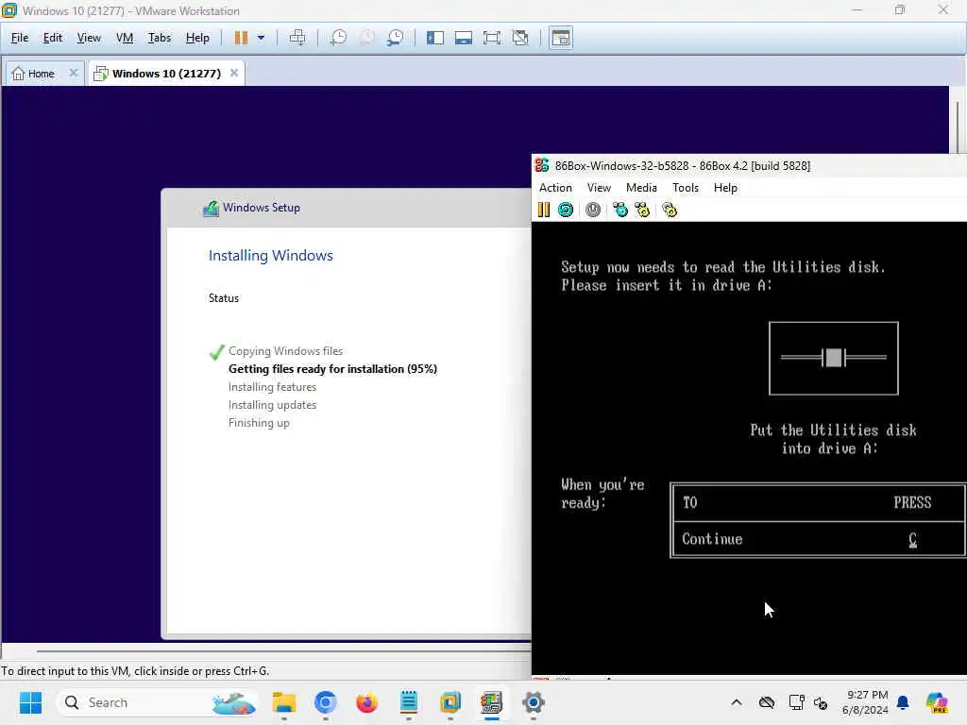Enter VMware full screen mode
967x725 pixels.
click(492, 38)
